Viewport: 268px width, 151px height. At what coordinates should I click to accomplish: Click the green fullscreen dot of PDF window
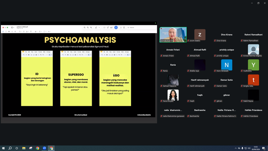coord(8,27)
